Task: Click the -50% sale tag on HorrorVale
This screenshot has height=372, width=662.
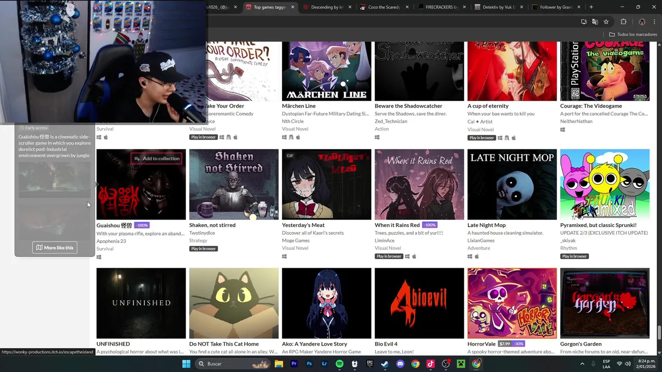Action: [x=519, y=344]
